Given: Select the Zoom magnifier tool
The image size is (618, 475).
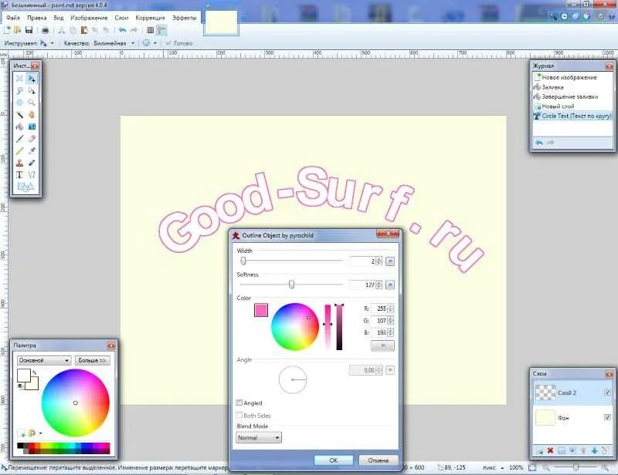Looking at the screenshot, I should pyautogui.click(x=32, y=103).
